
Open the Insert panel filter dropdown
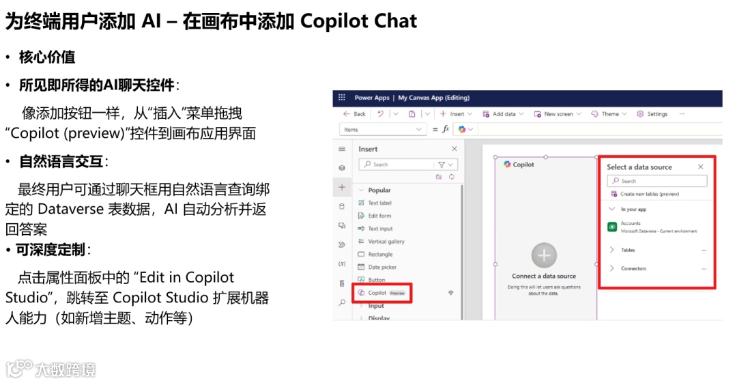pyautogui.click(x=445, y=165)
